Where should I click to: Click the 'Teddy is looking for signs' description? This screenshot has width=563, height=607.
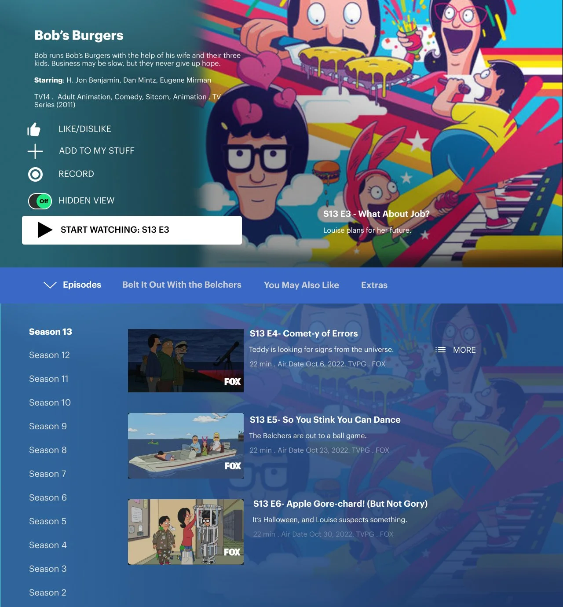tap(321, 349)
